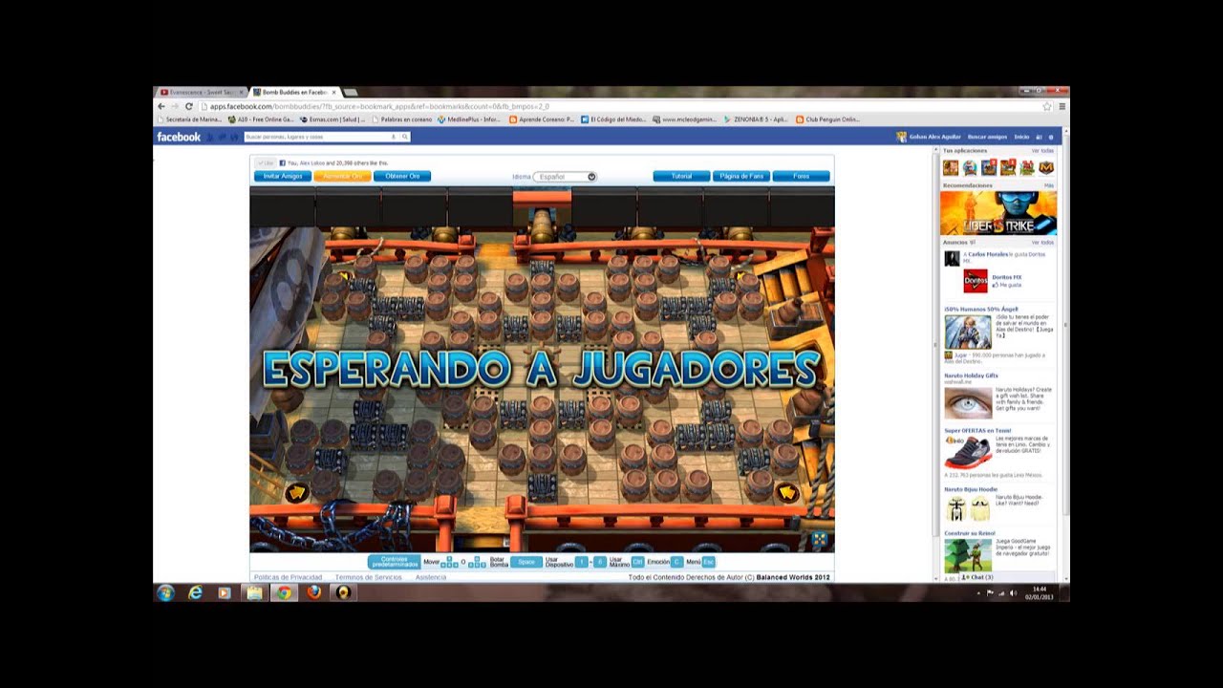Click Buscar amigos in Facebook bar
This screenshot has width=1223, height=688.
[x=988, y=137]
